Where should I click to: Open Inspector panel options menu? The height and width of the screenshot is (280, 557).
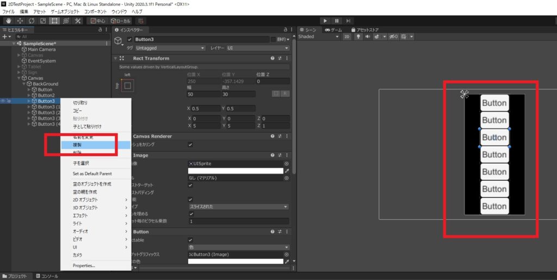[x=292, y=30]
